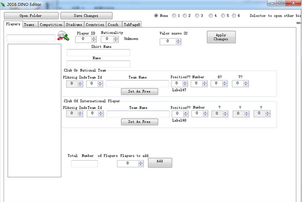Select radio button 5

click(223, 16)
